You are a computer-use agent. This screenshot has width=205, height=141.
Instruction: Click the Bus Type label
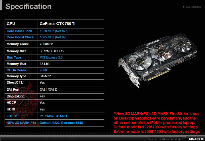pyautogui.click(x=14, y=57)
